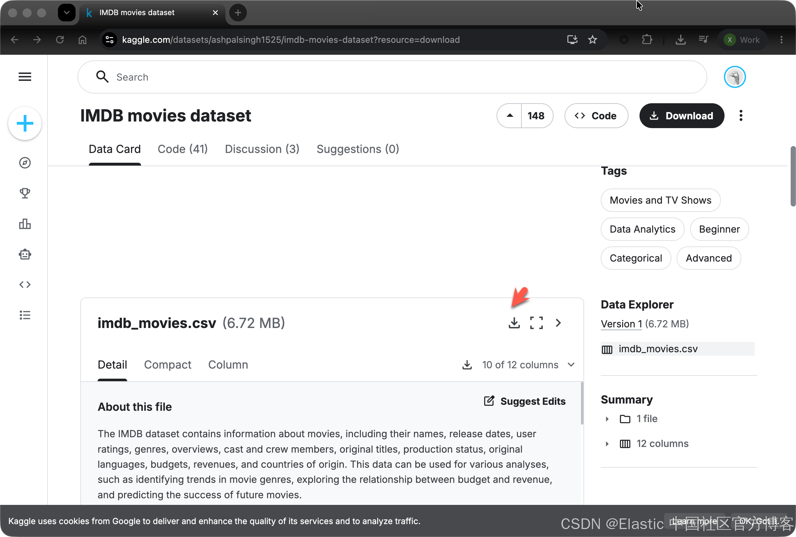
Task: Select the Column view tab
Action: coord(228,365)
